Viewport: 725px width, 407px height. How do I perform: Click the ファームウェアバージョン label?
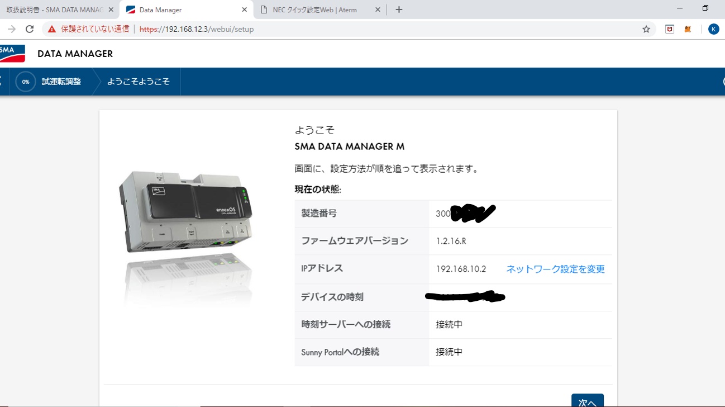click(355, 241)
